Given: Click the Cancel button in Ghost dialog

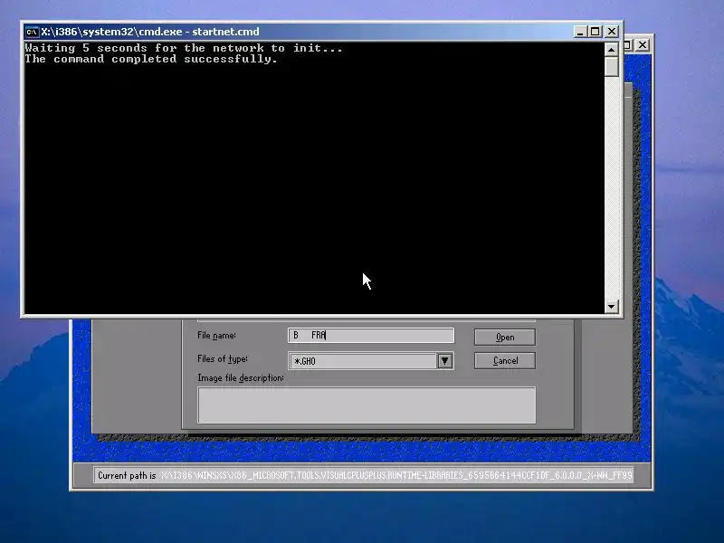Looking at the screenshot, I should [505, 360].
